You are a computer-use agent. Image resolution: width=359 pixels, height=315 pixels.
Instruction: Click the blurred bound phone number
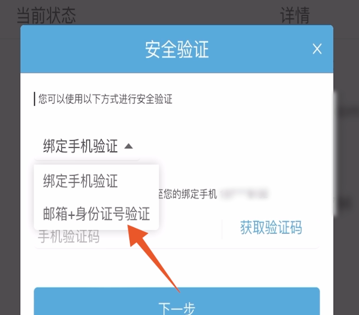pyautogui.click(x=244, y=194)
